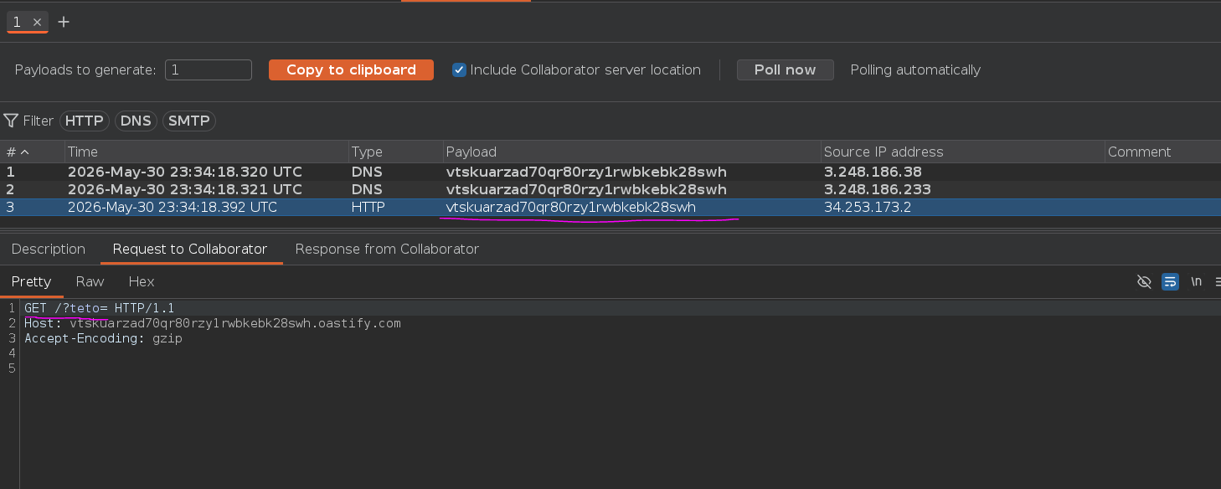
Task: Select DNS interaction from 3.248.186.233
Action: pos(610,189)
